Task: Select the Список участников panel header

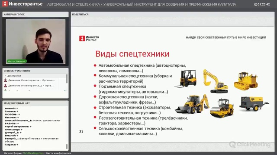Action: coord(35,71)
